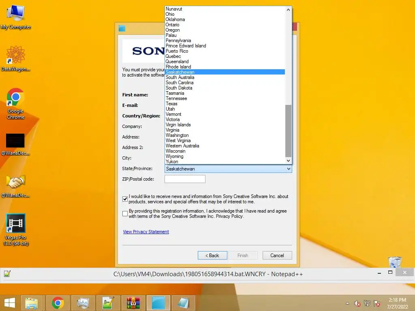The width and height of the screenshot is (415, 311).
Task: Select South Dakota from the list
Action: click(225, 88)
